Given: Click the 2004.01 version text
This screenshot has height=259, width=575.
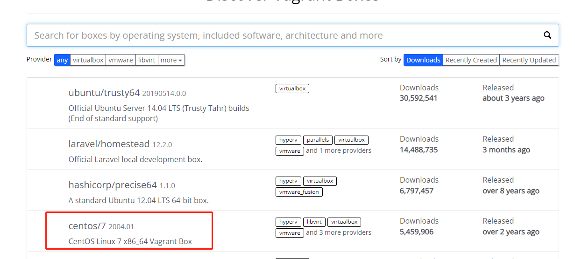Looking at the screenshot, I should click(121, 227).
